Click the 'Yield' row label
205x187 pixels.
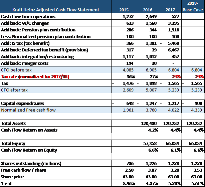(x=6, y=183)
